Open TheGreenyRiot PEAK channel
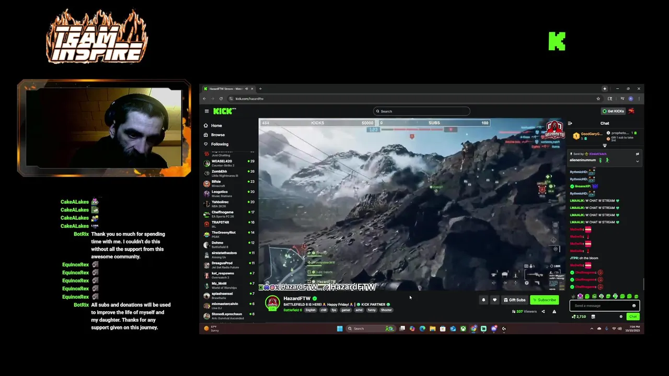The height and width of the screenshot is (376, 669). point(229,234)
